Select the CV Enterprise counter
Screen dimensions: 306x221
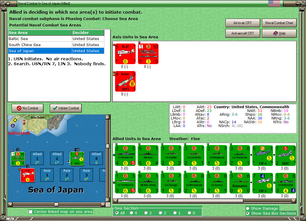(285, 183)
